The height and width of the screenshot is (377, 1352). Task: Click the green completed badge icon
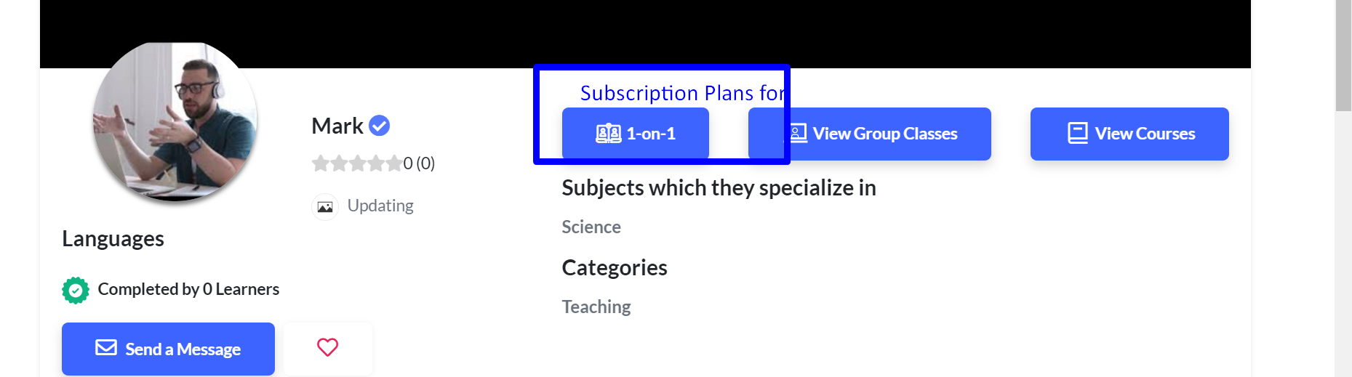(76, 290)
